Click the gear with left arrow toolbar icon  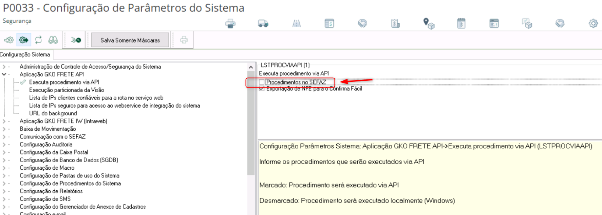point(9,40)
